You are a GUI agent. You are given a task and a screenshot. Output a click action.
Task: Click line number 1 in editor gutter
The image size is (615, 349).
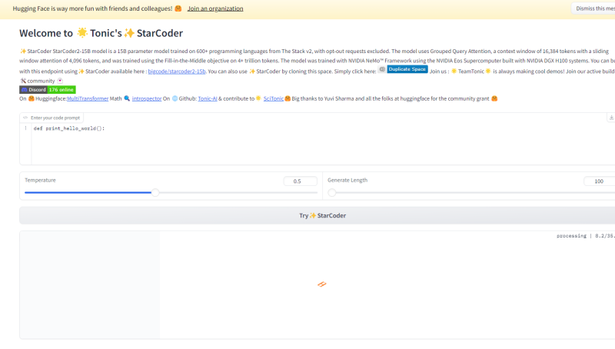point(26,128)
